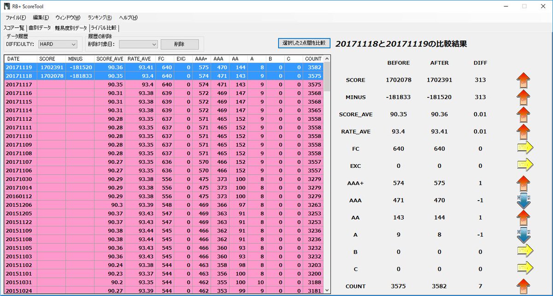Viewport: 553px width, 296px height.
Task: Click the minus value -181833 in the table
Action: 80,76
